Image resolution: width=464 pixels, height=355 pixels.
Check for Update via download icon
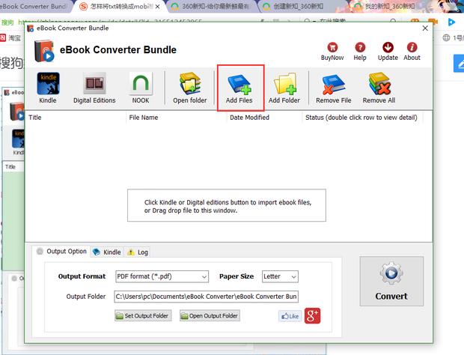coord(388,52)
